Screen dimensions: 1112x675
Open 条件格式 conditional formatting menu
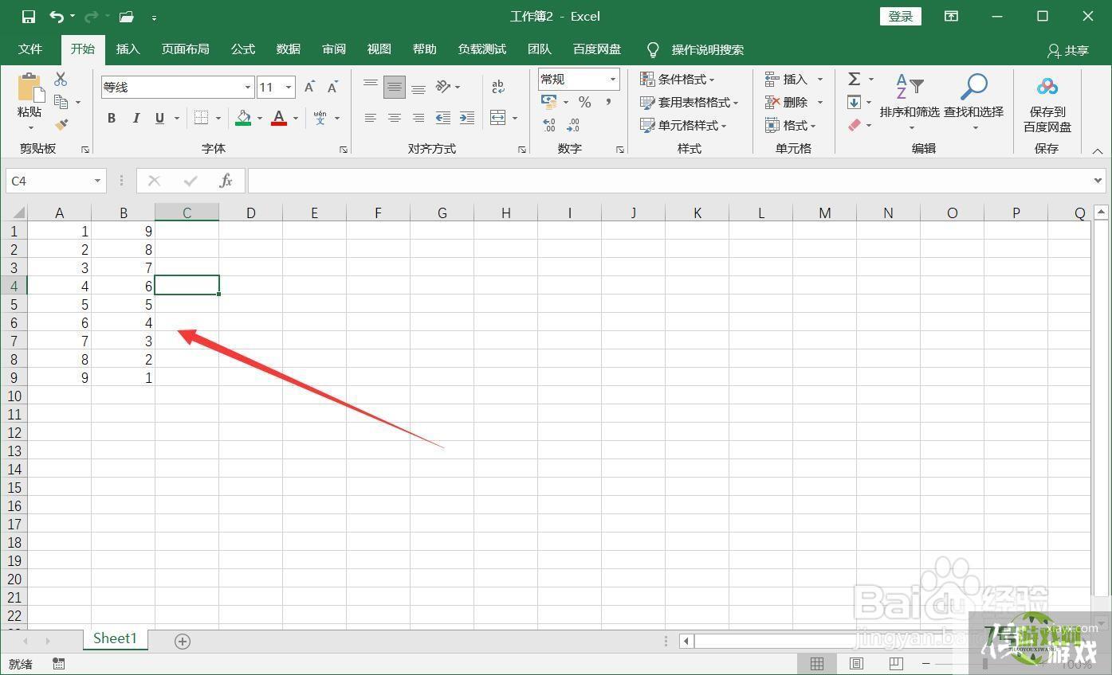tap(678, 79)
